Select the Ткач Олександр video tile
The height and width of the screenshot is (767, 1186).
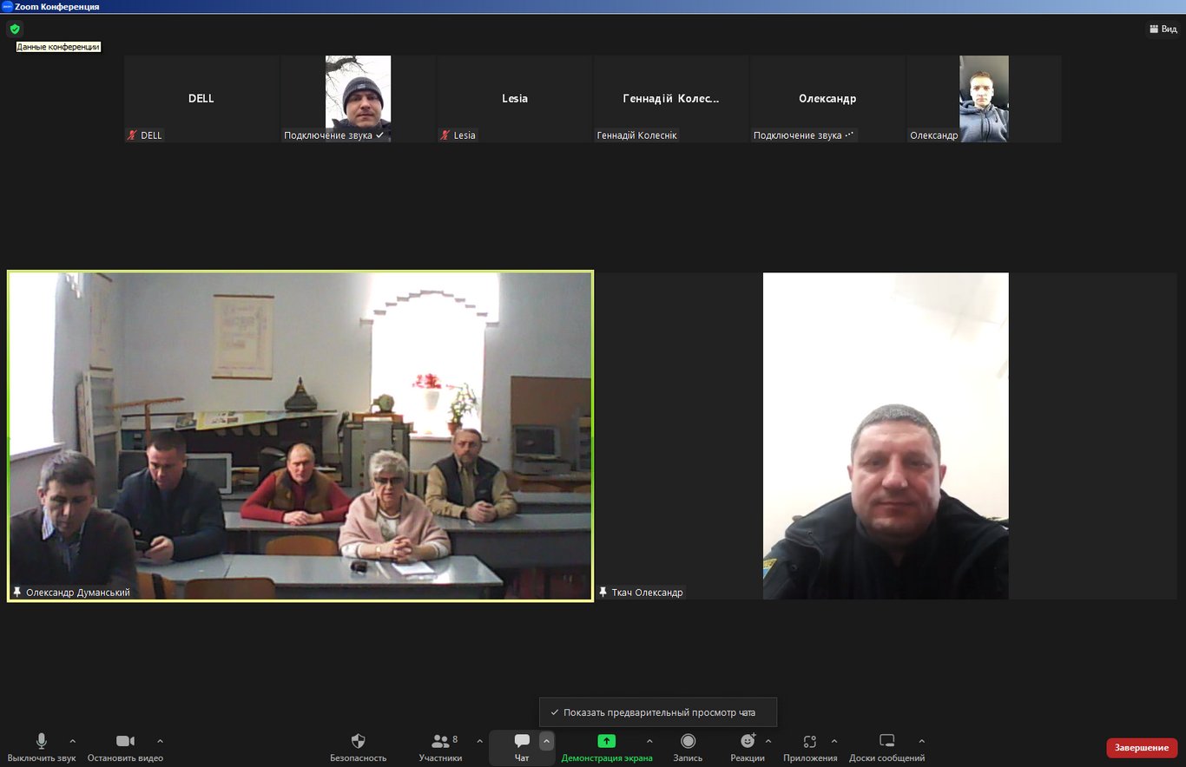(886, 436)
